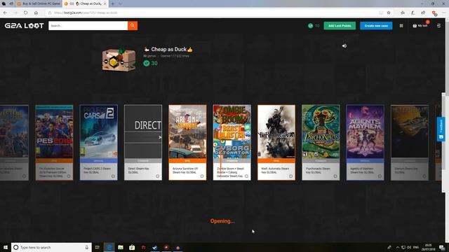
Task: Refresh the page
Action: point(26,13)
